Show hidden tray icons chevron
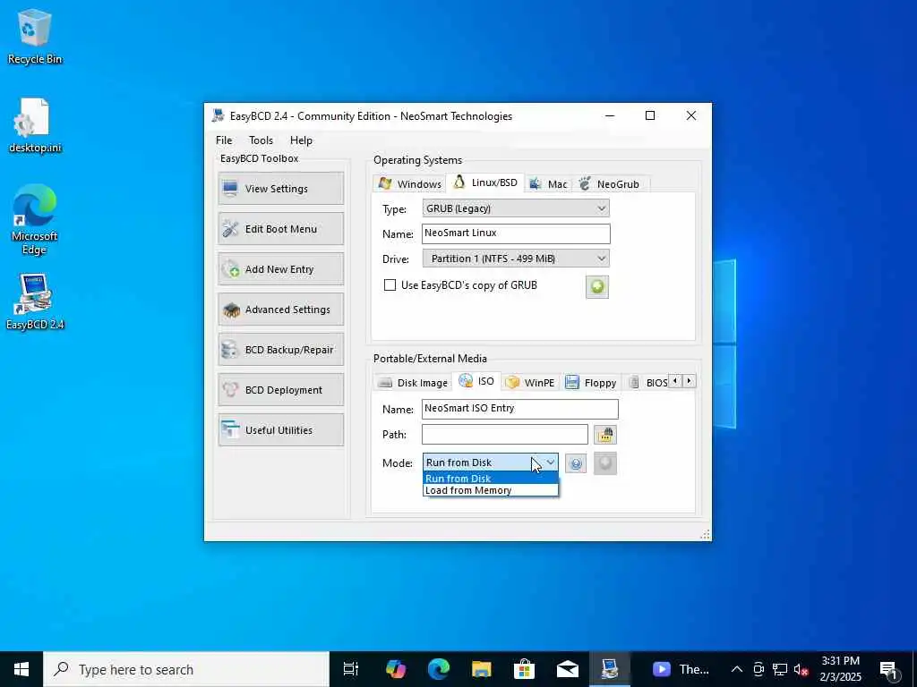The image size is (917, 687). click(737, 669)
